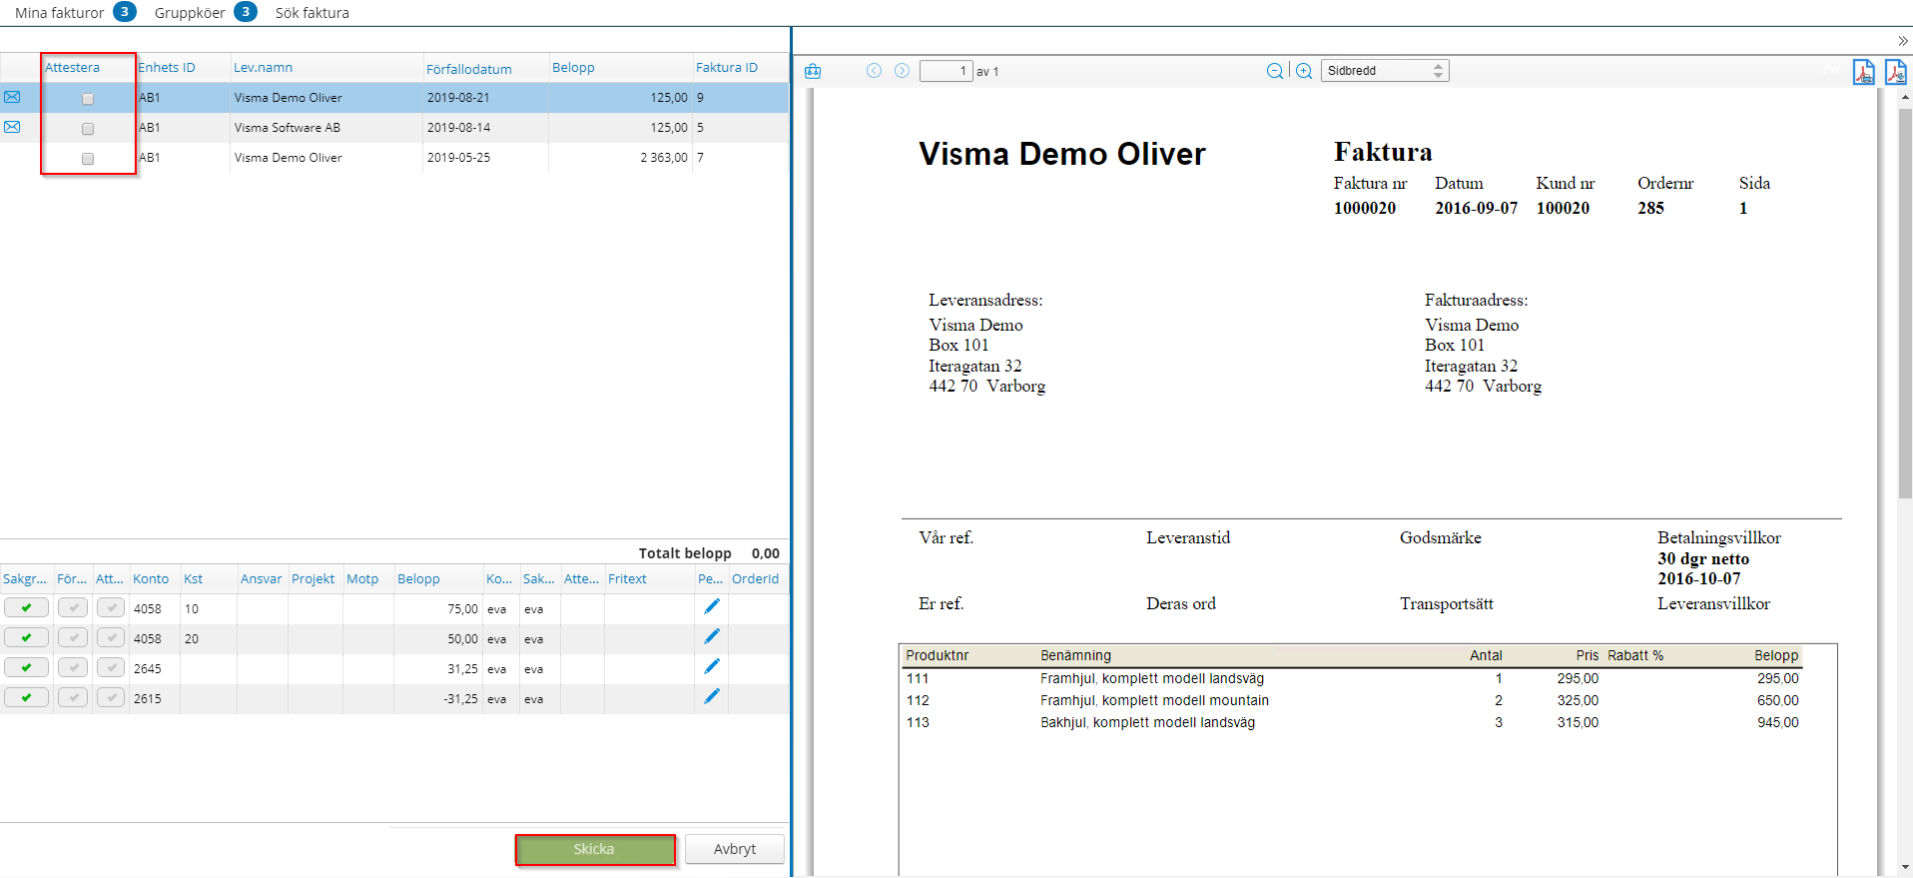Click the page number field in the PDF toolbar
Screen dimensions: 1913x878
[946, 71]
